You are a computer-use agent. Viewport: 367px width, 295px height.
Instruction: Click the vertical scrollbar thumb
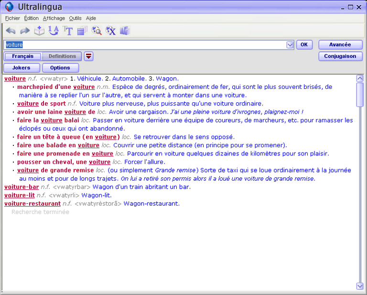[x=359, y=95]
